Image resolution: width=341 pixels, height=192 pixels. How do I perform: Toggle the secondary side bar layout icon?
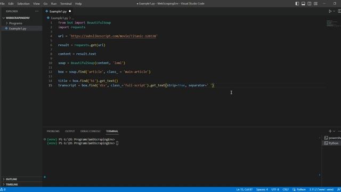tap(309, 4)
